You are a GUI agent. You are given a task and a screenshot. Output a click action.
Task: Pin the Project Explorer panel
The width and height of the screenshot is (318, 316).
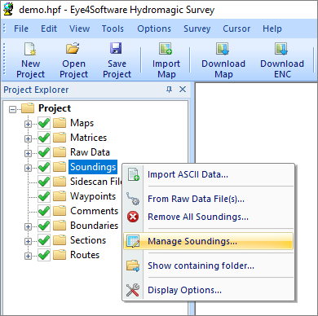point(169,90)
